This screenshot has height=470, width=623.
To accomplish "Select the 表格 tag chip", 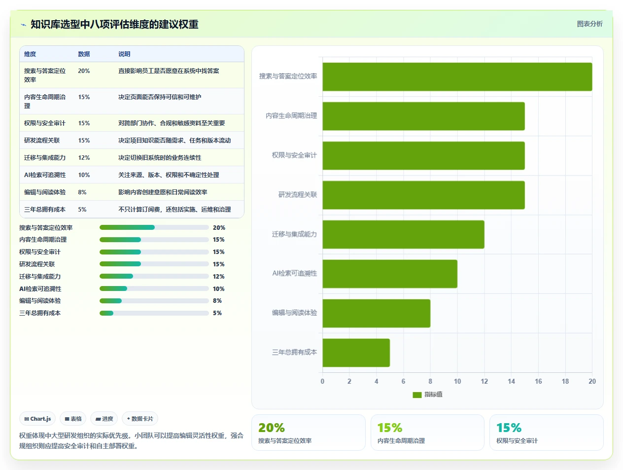I will 73,419.
